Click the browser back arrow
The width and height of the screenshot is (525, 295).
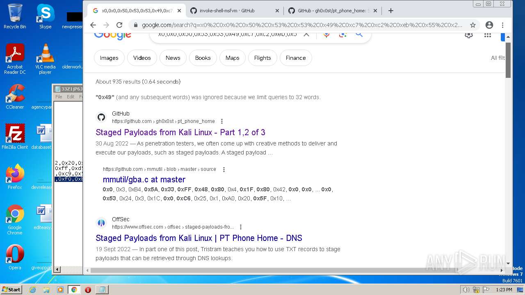(x=93, y=25)
